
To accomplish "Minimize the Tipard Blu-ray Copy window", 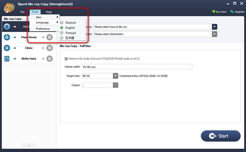I will tap(228, 4).
